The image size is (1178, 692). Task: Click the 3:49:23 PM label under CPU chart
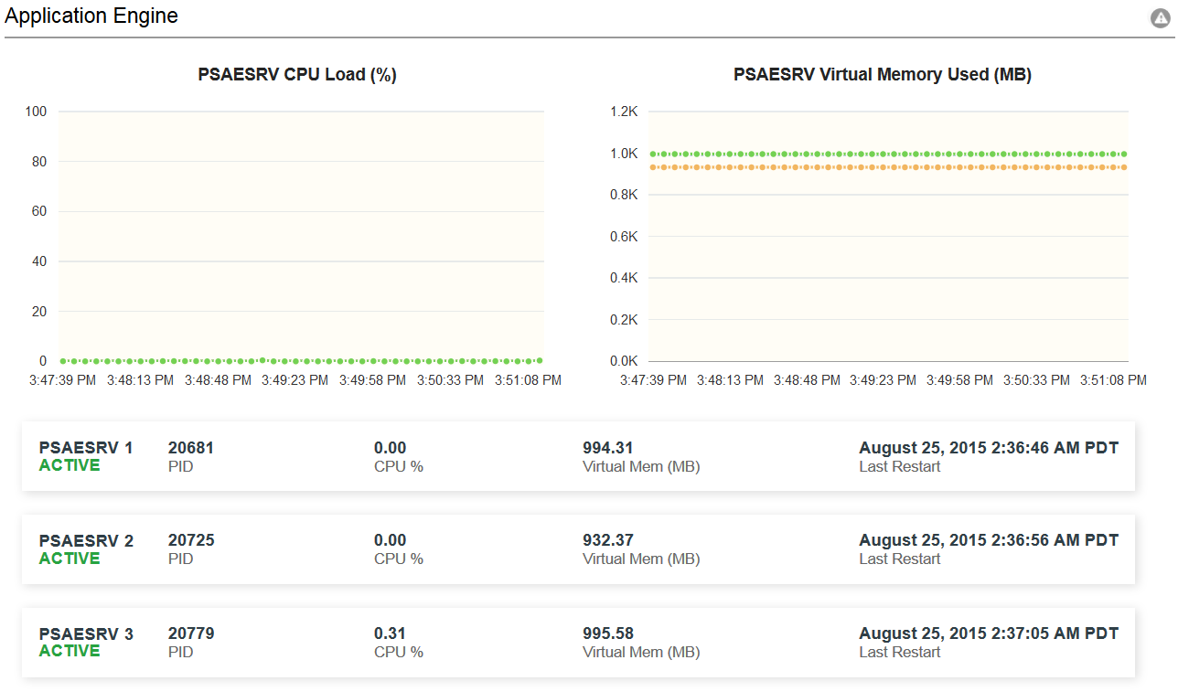click(294, 380)
